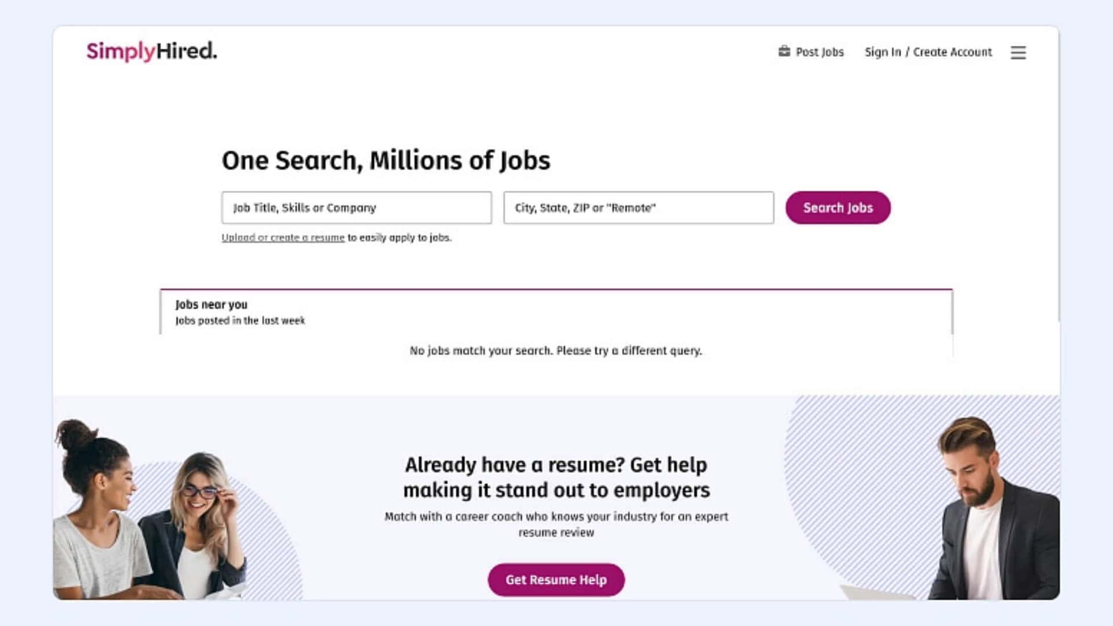Click the SimplyHired logo
This screenshot has width=1113, height=626.
click(x=152, y=52)
